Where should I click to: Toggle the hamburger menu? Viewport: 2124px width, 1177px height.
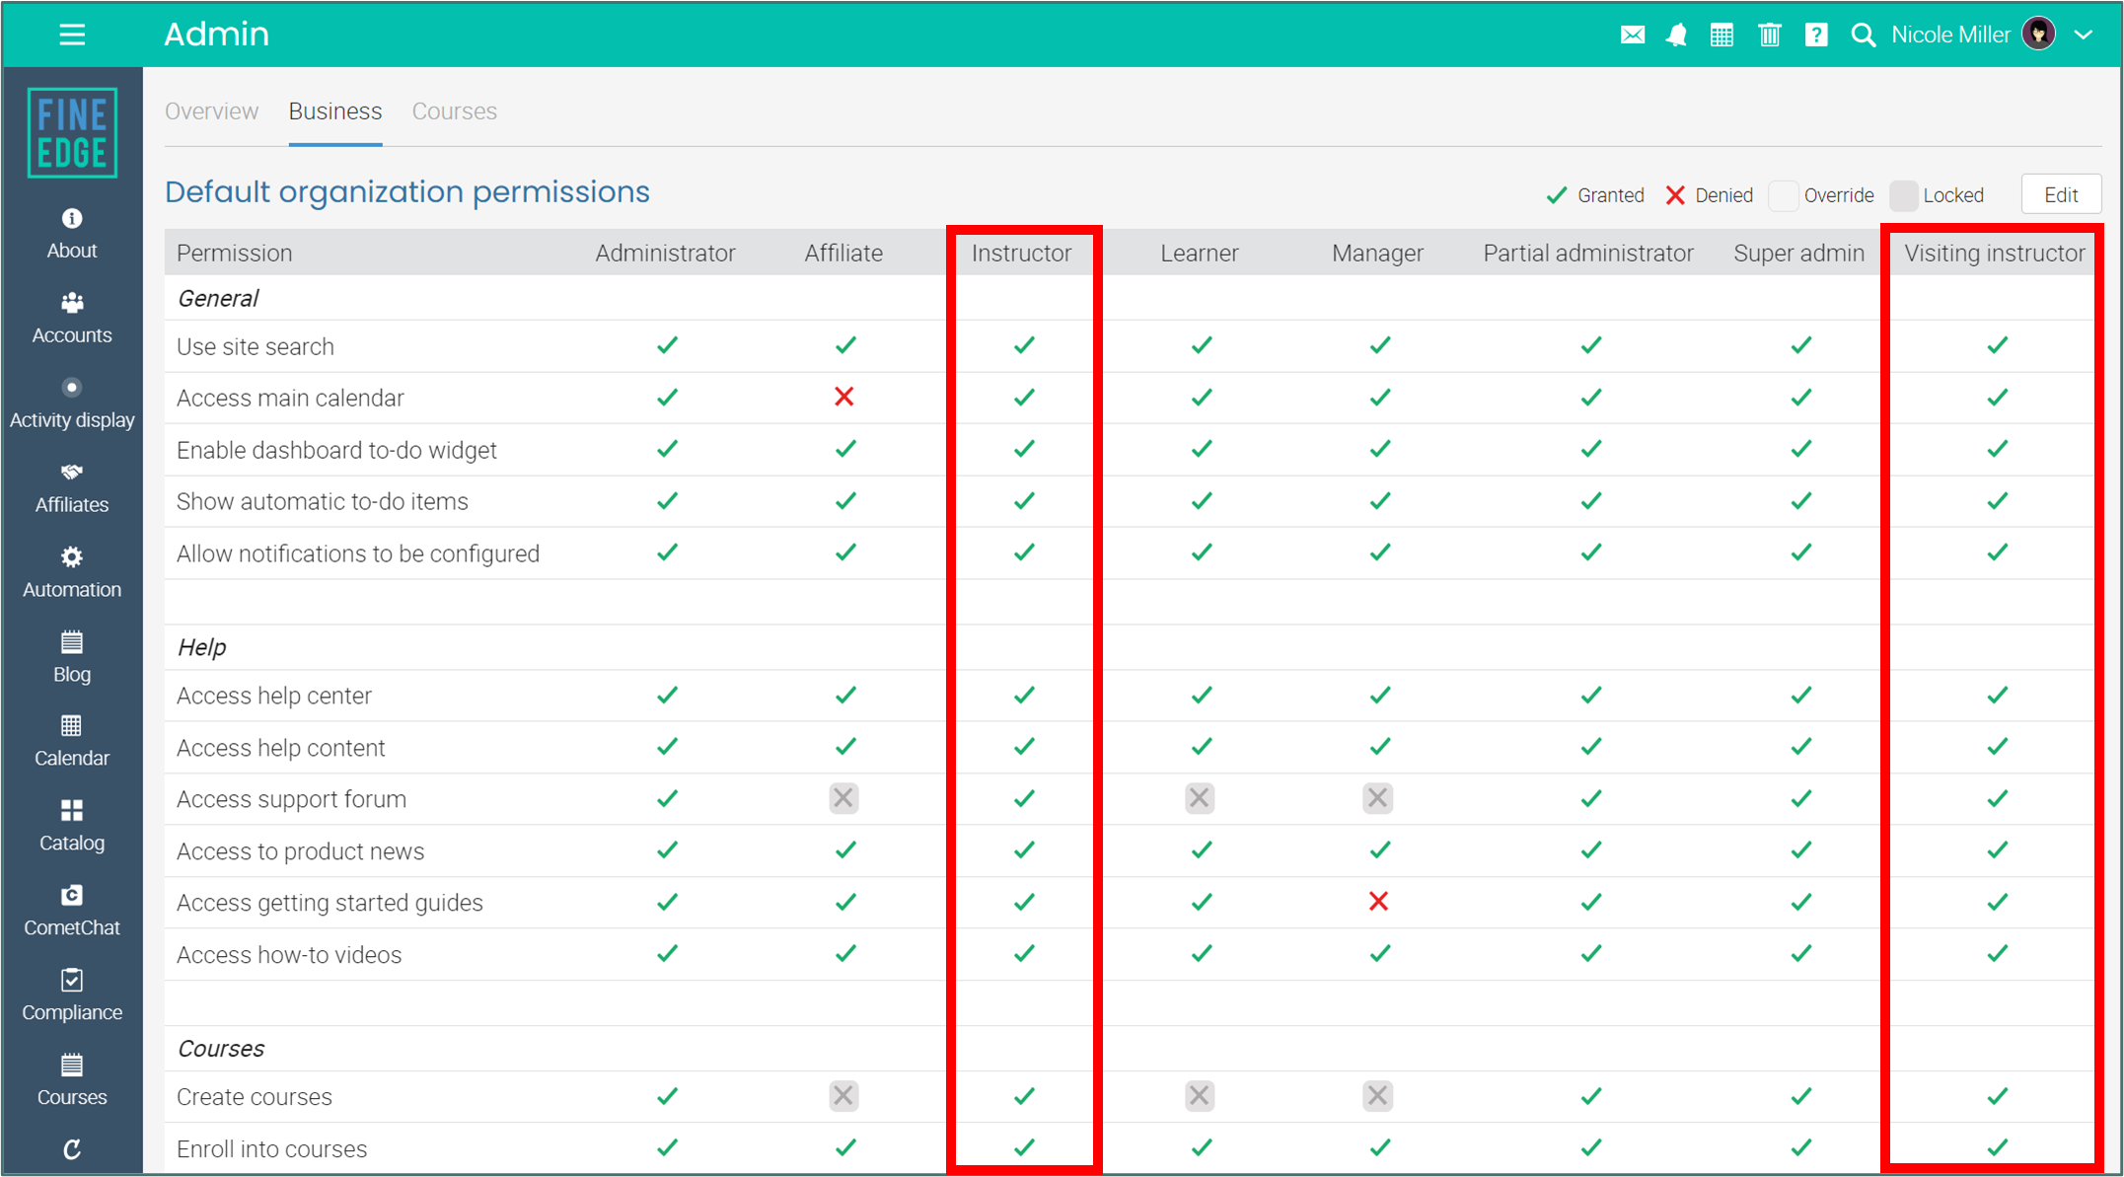tap(72, 36)
